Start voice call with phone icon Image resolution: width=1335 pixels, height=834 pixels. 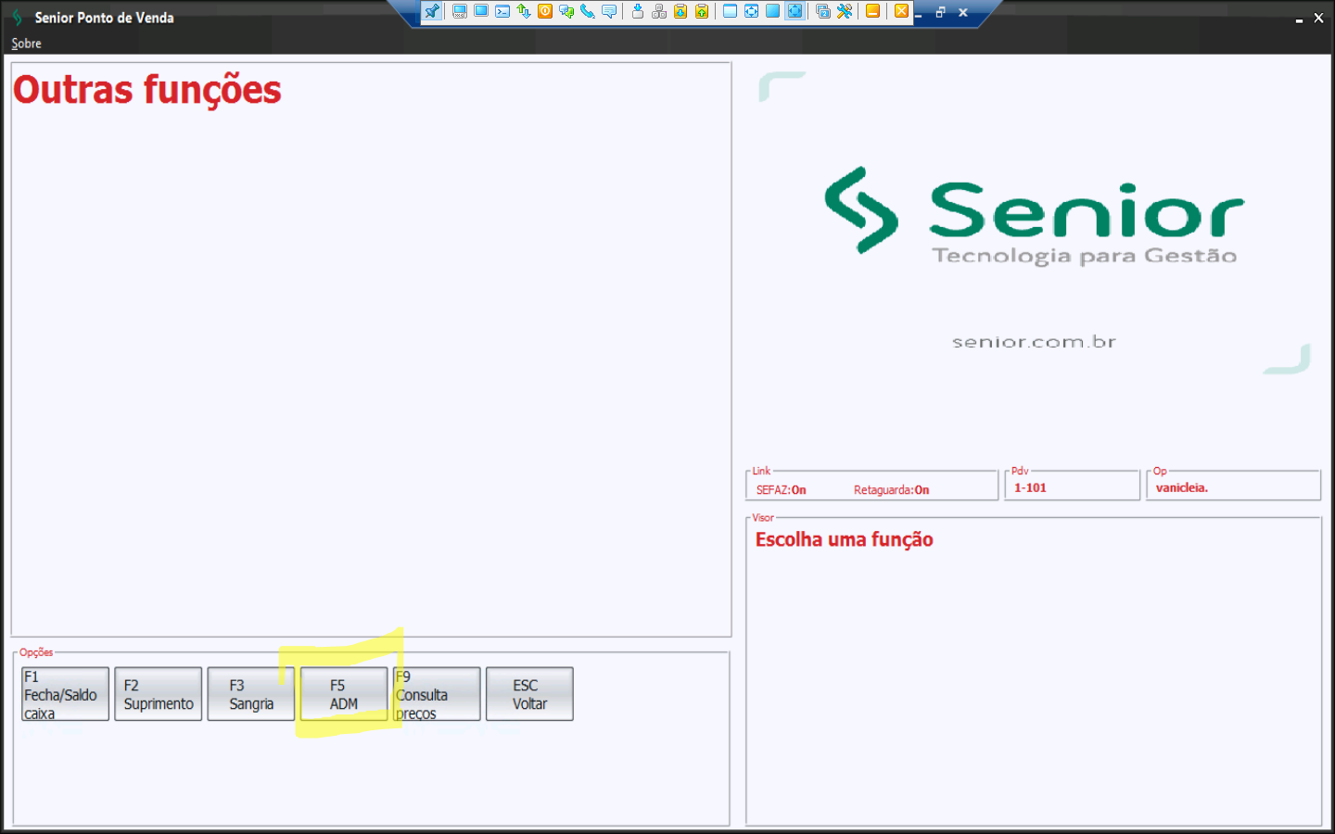[588, 12]
